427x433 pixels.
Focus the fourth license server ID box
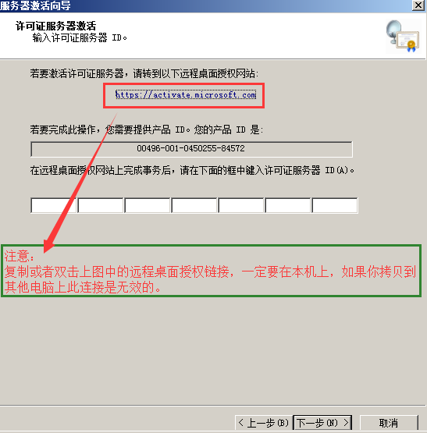[194, 205]
